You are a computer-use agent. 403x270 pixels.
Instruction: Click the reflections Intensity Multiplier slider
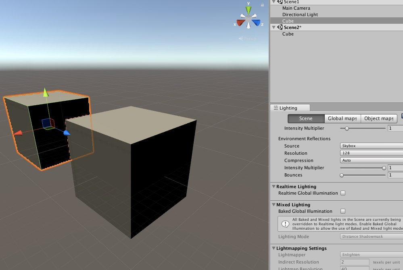363,168
